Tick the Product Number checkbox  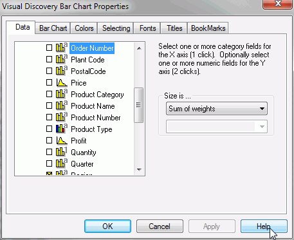click(x=49, y=117)
